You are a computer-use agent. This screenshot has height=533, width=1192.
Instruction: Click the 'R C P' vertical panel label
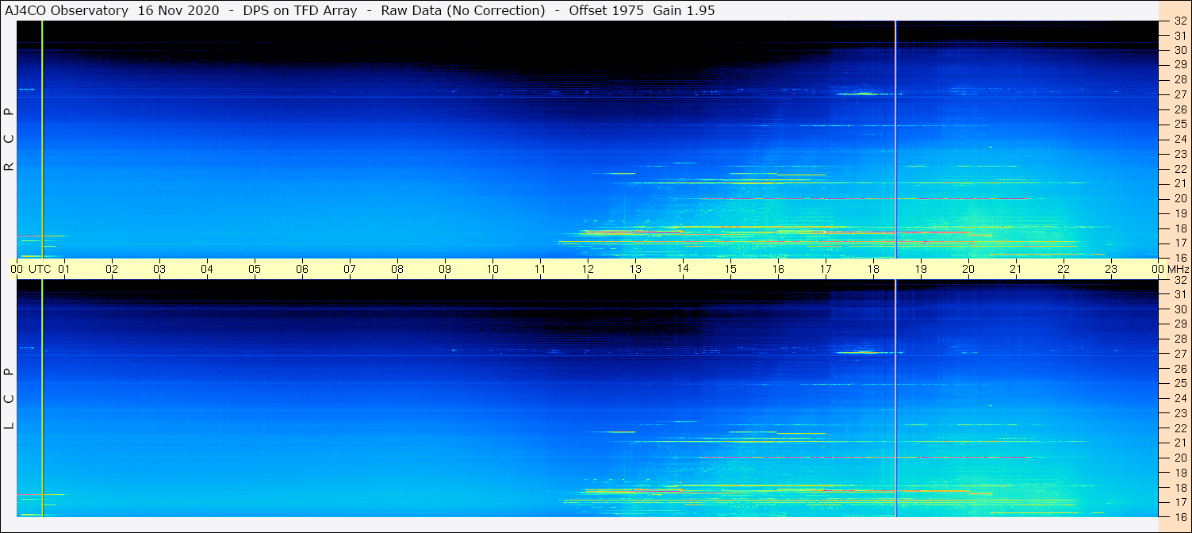point(10,140)
